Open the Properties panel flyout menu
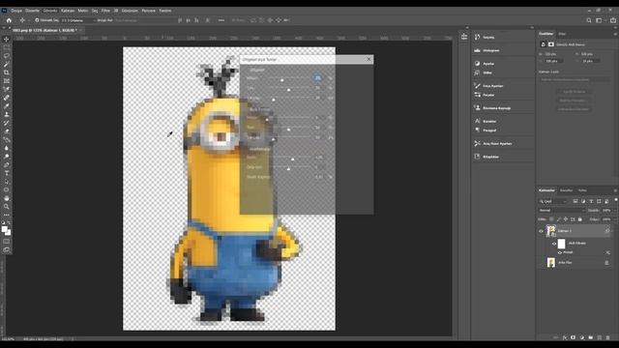 click(x=615, y=34)
